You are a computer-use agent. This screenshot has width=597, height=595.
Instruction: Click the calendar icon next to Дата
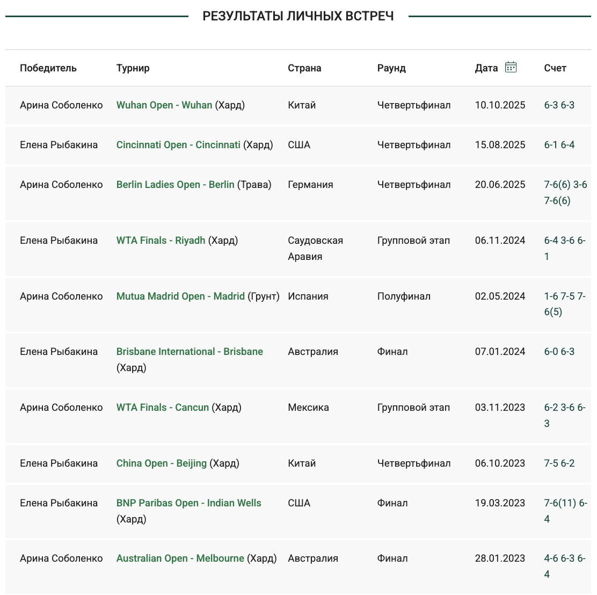[511, 67]
